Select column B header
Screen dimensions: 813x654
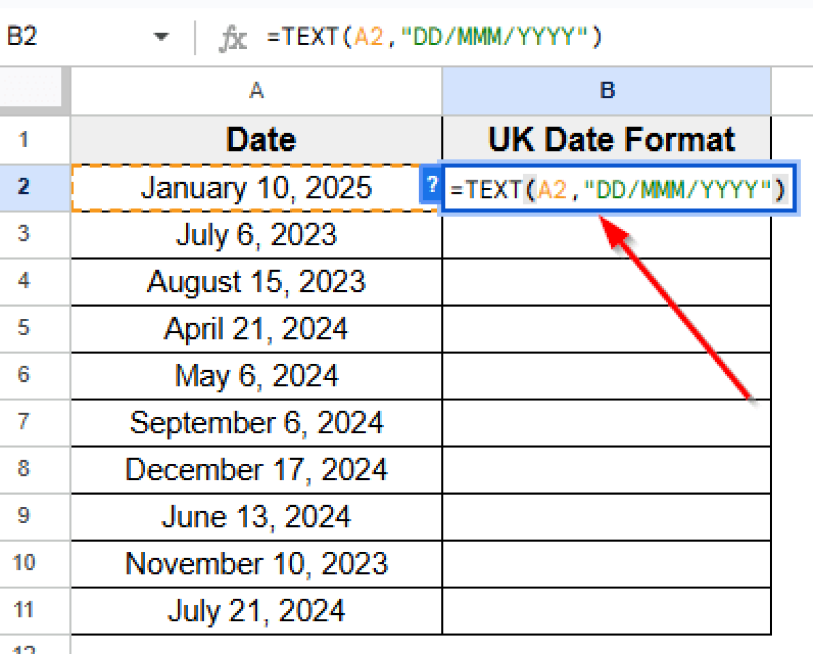pos(606,90)
